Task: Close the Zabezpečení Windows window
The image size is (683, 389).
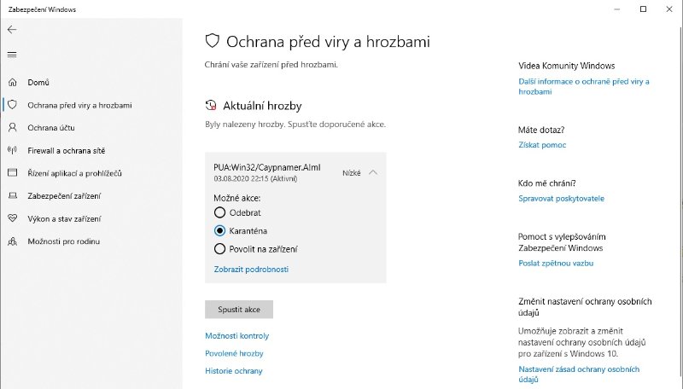Action: [x=669, y=9]
